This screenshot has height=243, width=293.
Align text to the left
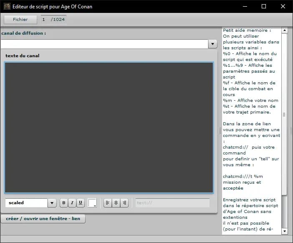coord(107,203)
